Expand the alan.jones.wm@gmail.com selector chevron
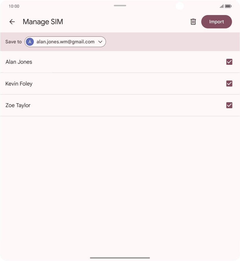The image size is (240, 261). click(100, 42)
